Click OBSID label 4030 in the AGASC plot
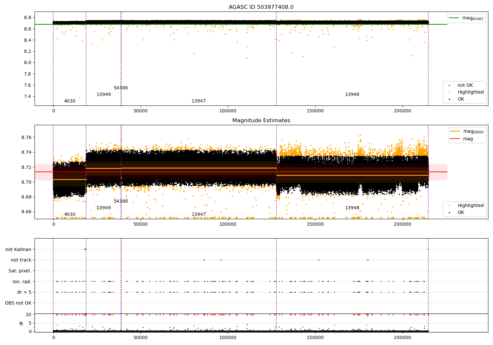 70,101
